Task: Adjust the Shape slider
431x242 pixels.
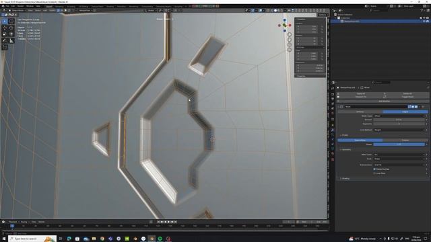Action: click(399, 144)
